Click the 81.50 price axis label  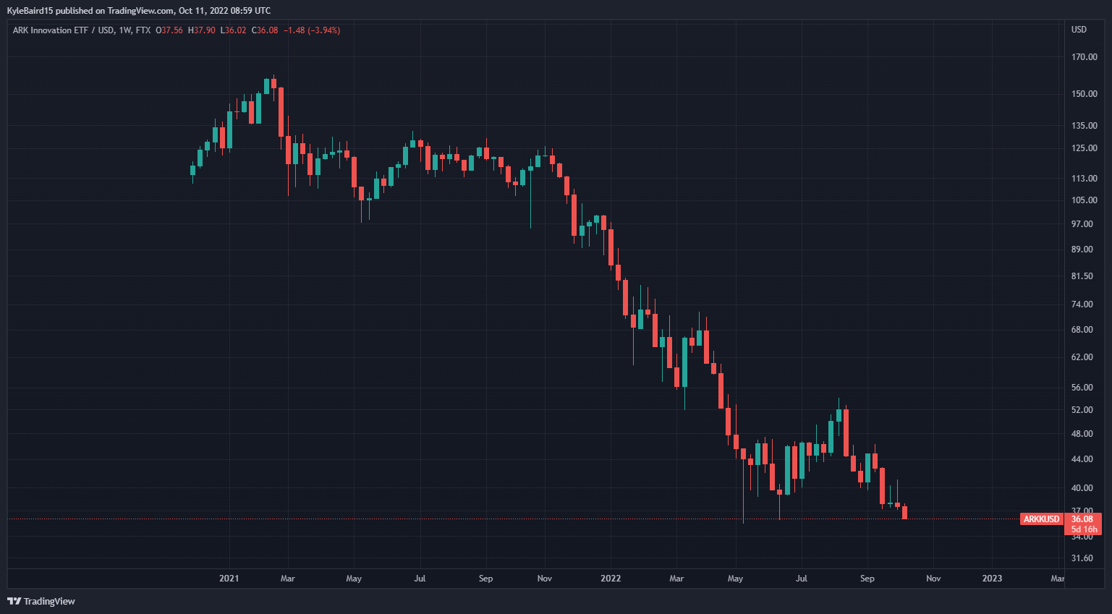pos(1082,276)
